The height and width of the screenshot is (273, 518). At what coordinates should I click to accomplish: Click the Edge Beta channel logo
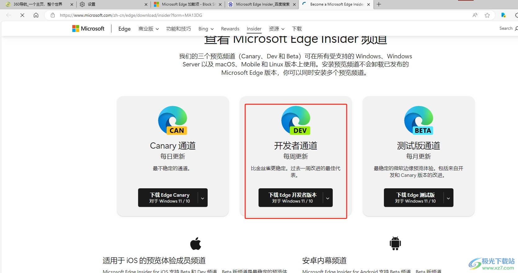(419, 120)
